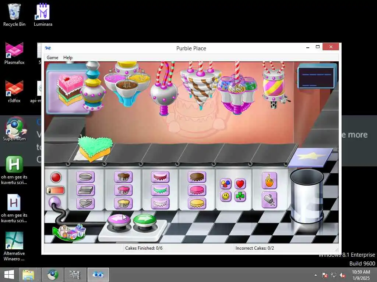Click the Purble Place eyes title bar icon
377x282 pixels.
48,48
